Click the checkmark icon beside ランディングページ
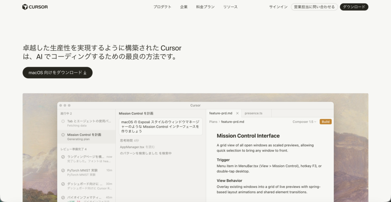The height and width of the screenshot is (202, 391). click(63, 157)
